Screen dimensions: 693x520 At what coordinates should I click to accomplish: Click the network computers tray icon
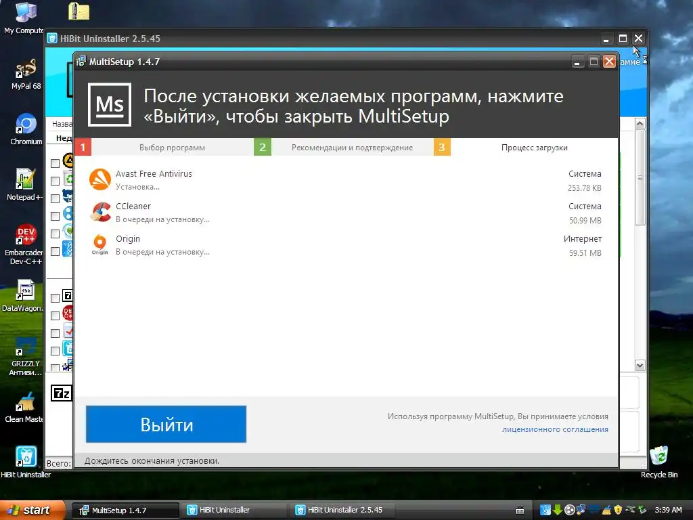580,510
